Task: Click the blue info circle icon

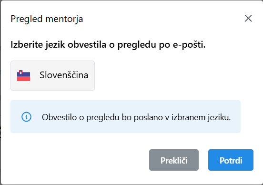Action: click(26, 117)
